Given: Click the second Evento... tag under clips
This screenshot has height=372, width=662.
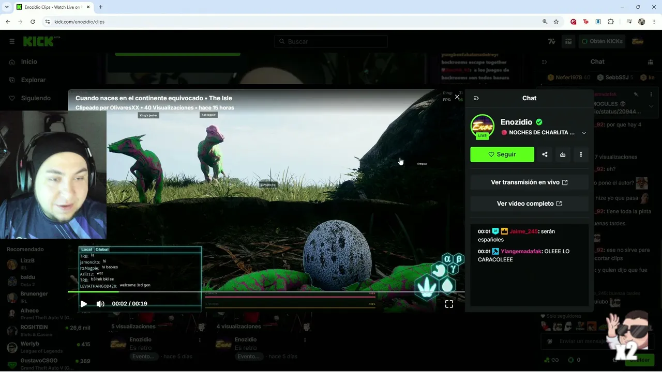Looking at the screenshot, I should click(x=248, y=357).
